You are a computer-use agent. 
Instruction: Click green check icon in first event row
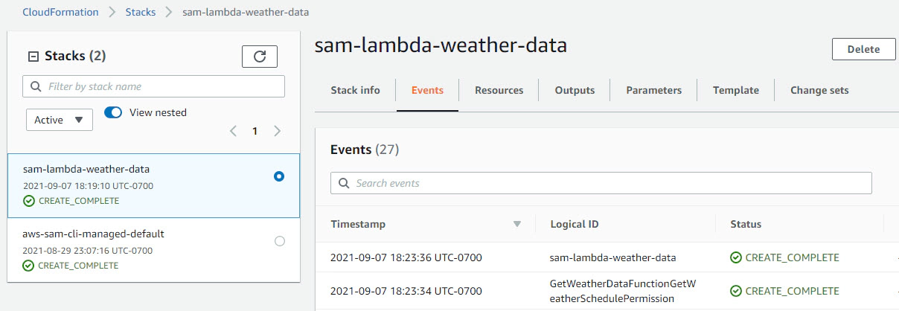(736, 258)
